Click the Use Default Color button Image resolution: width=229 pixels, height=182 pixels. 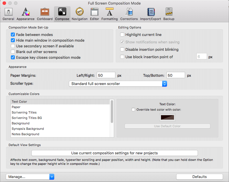167,126
